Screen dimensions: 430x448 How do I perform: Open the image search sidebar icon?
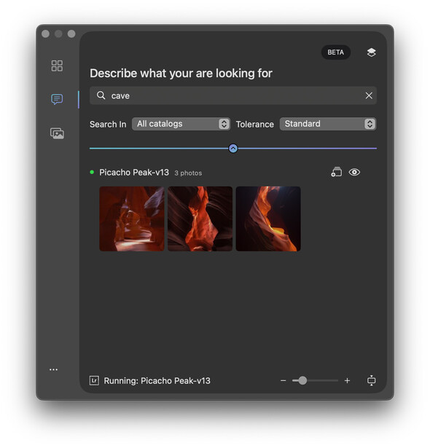click(57, 133)
